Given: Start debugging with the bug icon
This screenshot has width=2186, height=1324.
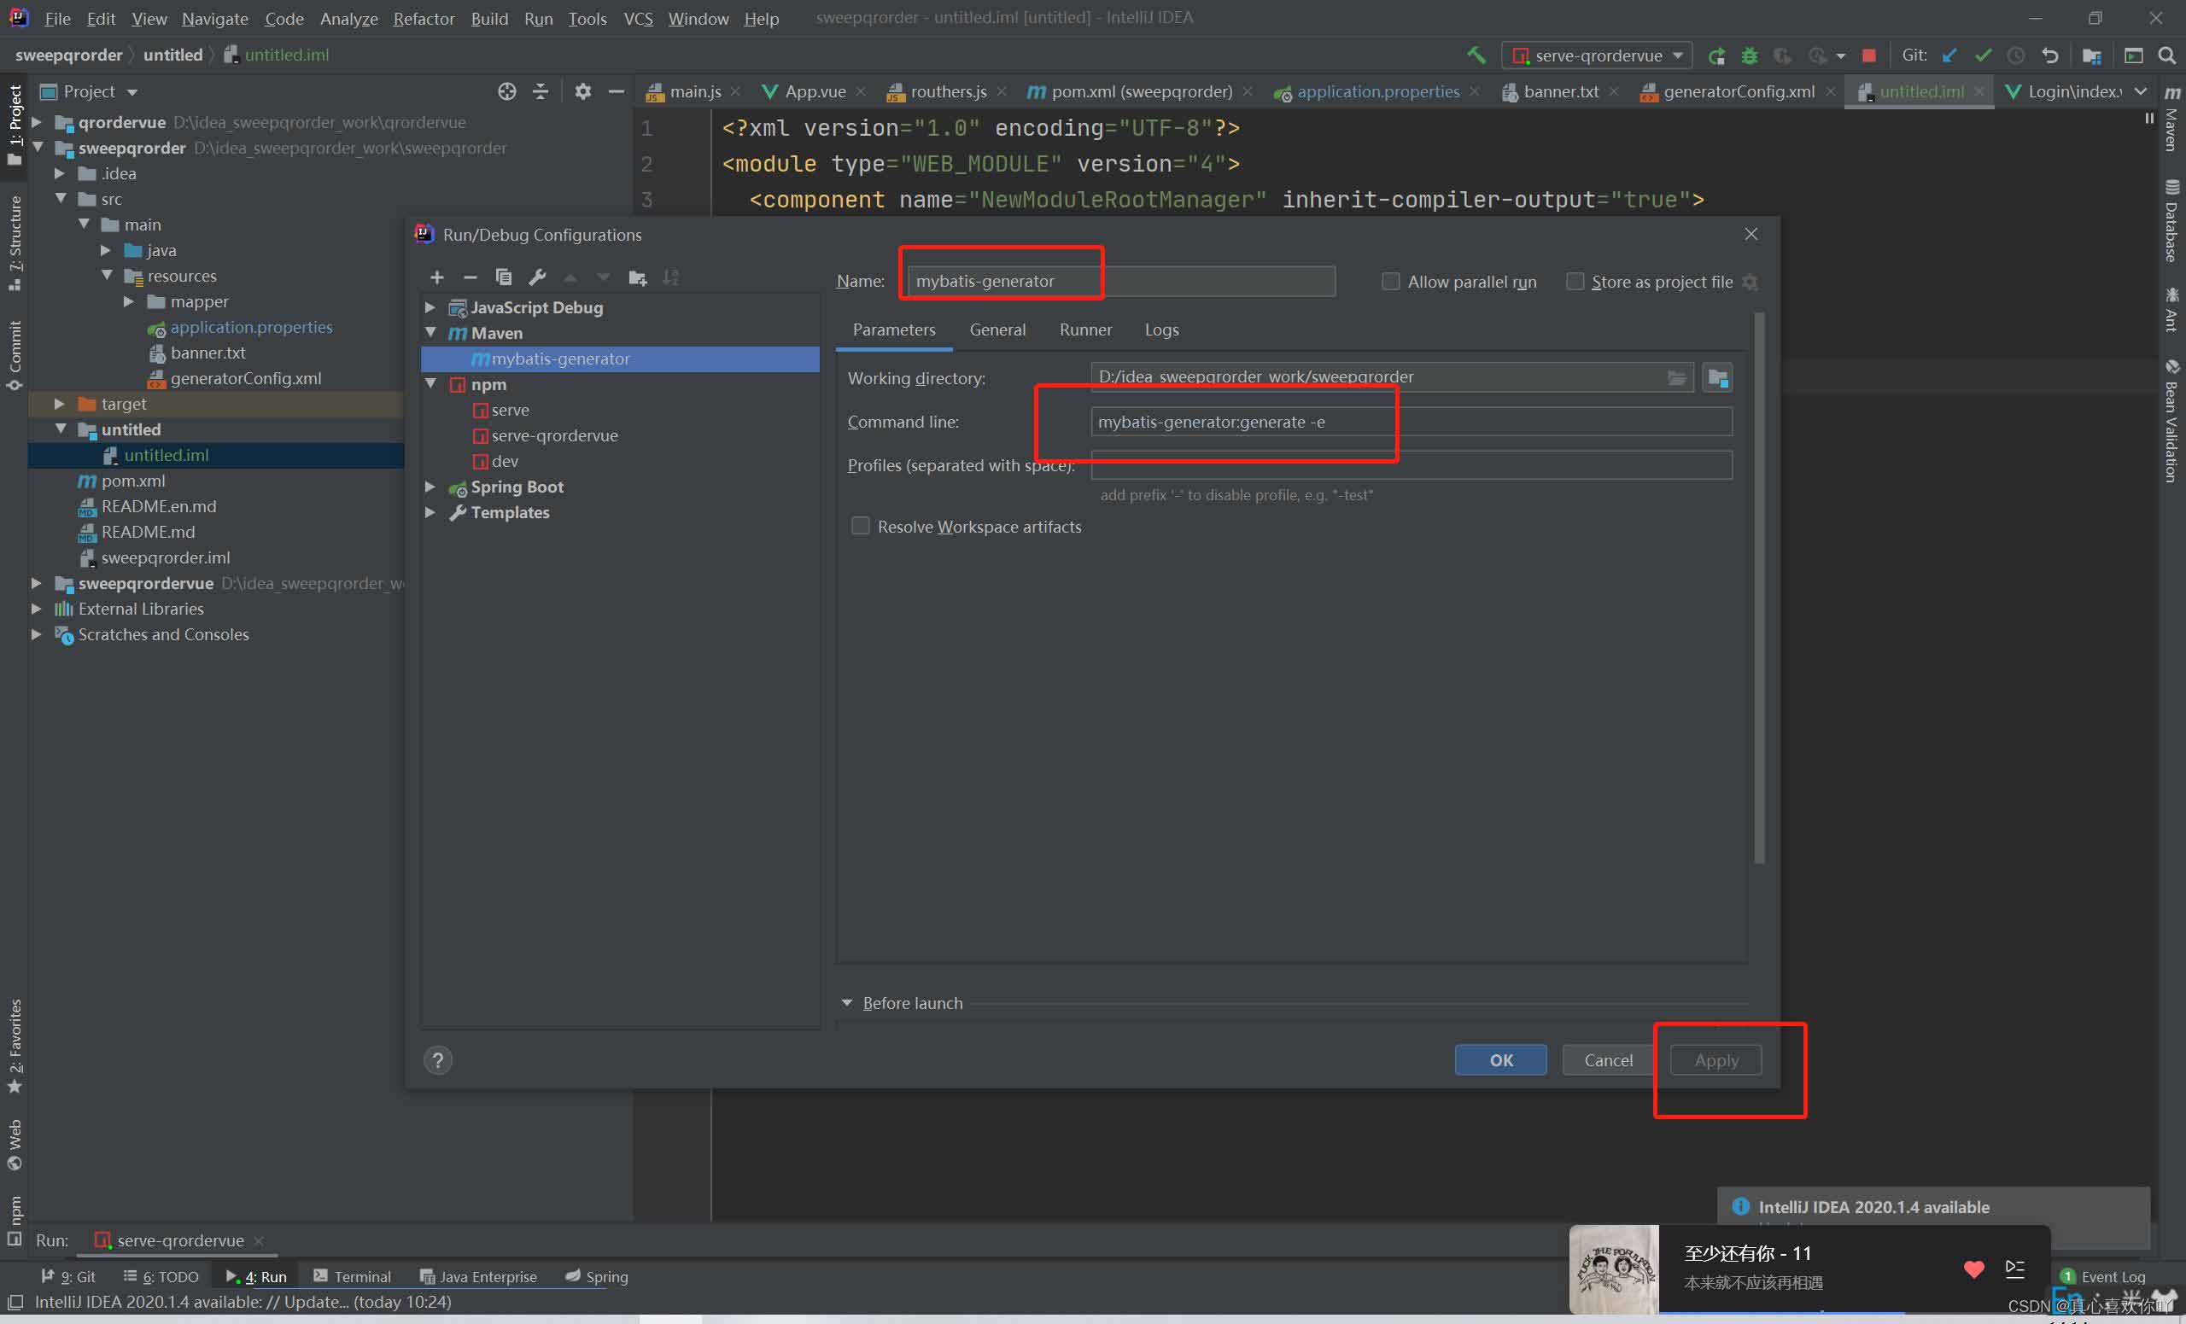Looking at the screenshot, I should tap(1750, 55).
